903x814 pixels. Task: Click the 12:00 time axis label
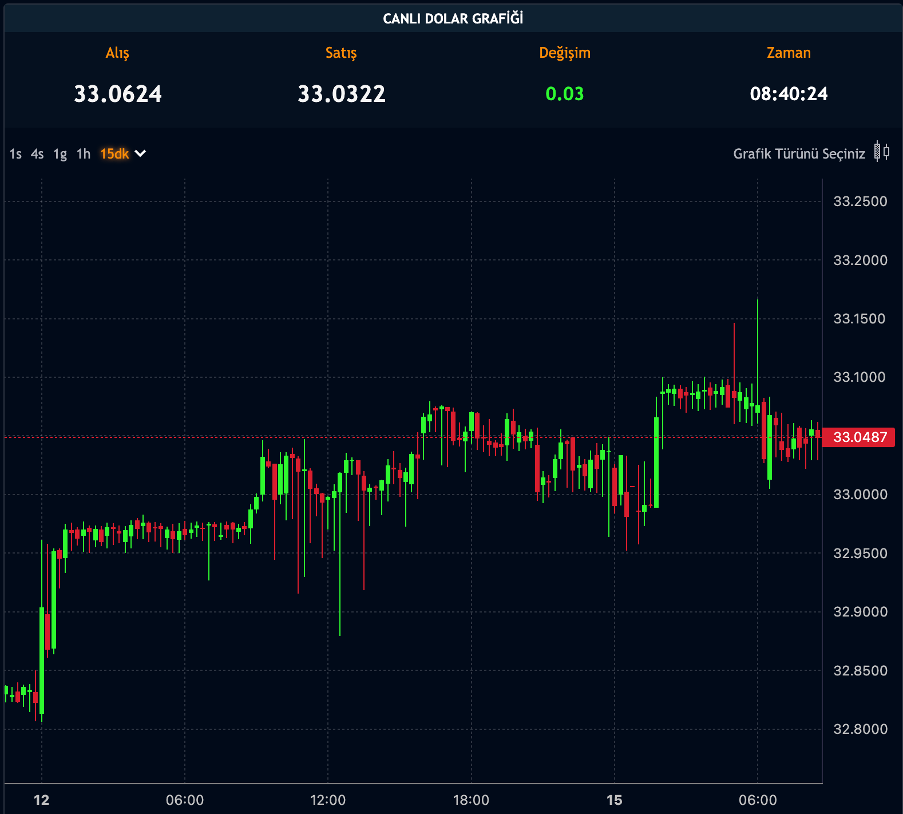(328, 800)
